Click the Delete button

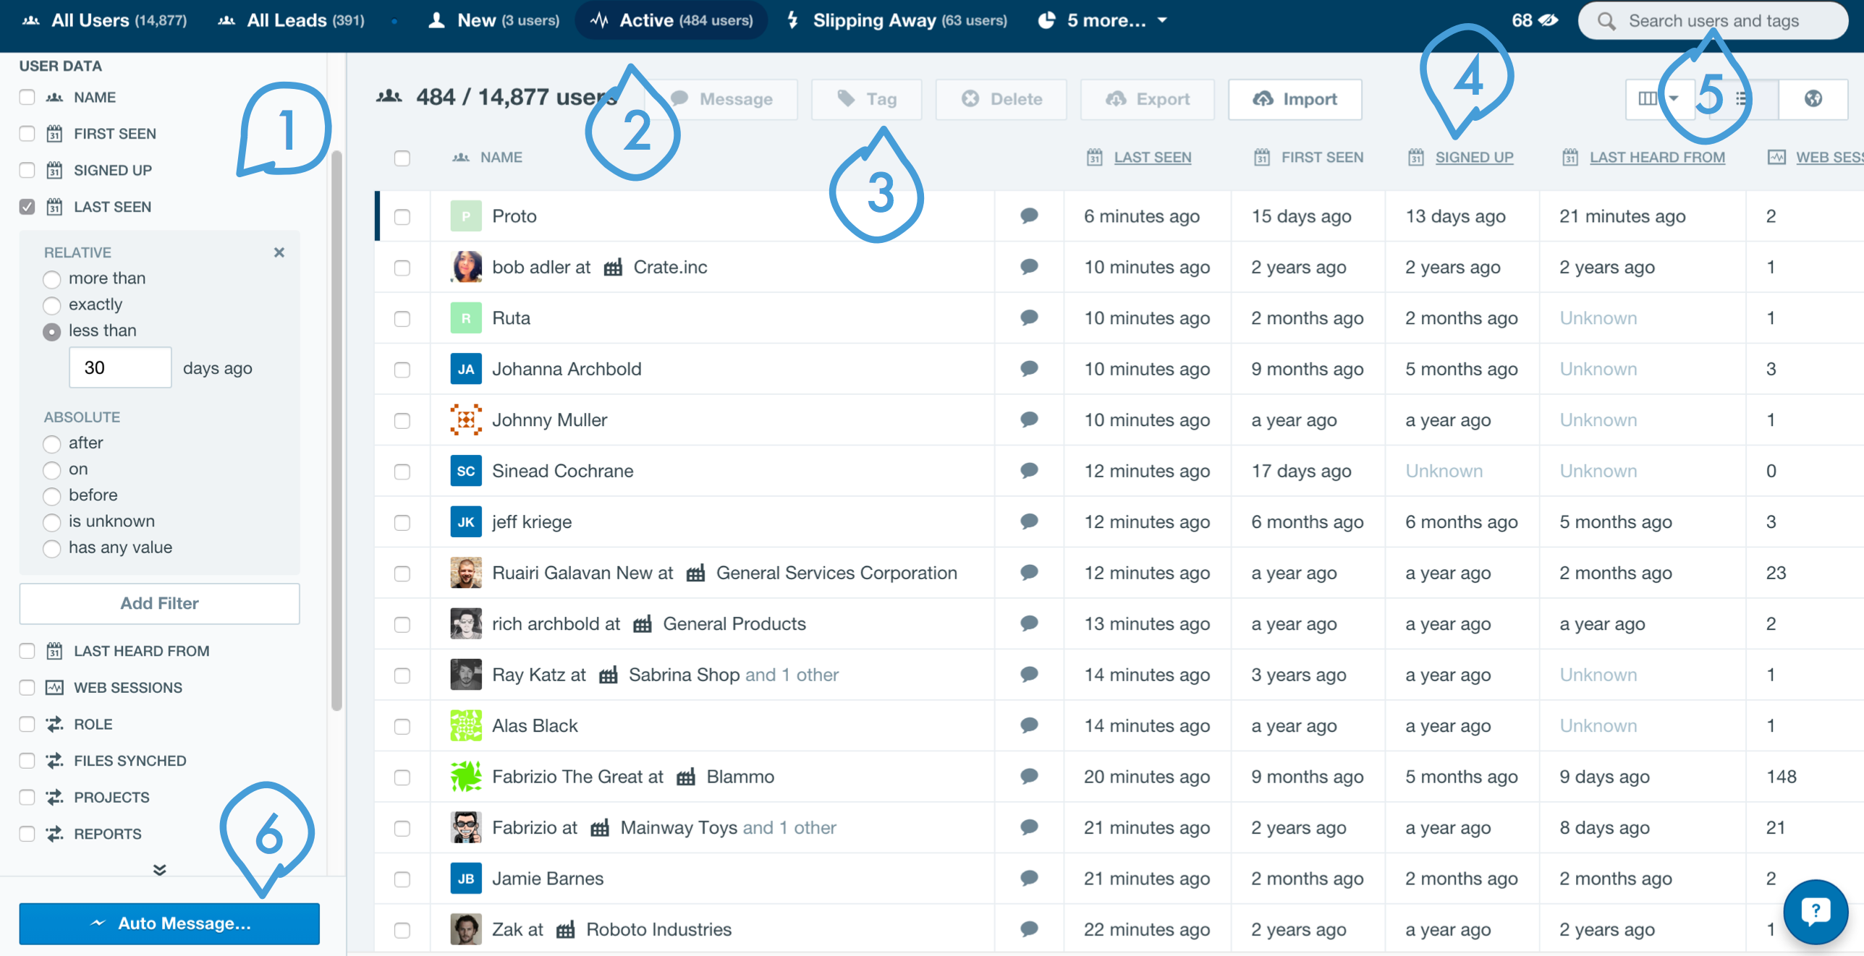[1001, 99]
